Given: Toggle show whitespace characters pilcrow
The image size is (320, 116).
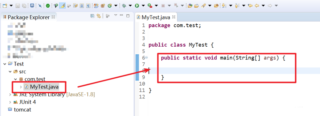Looking at the screenshot, I should pyautogui.click(x=88, y=6).
